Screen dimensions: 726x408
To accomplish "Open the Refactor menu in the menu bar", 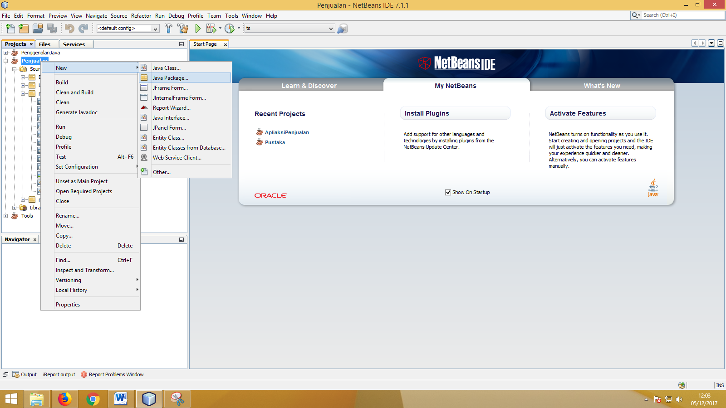I will [141, 15].
